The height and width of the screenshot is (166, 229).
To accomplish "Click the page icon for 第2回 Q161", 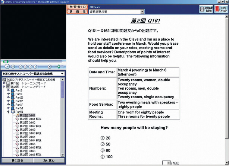I will coord(18,115).
